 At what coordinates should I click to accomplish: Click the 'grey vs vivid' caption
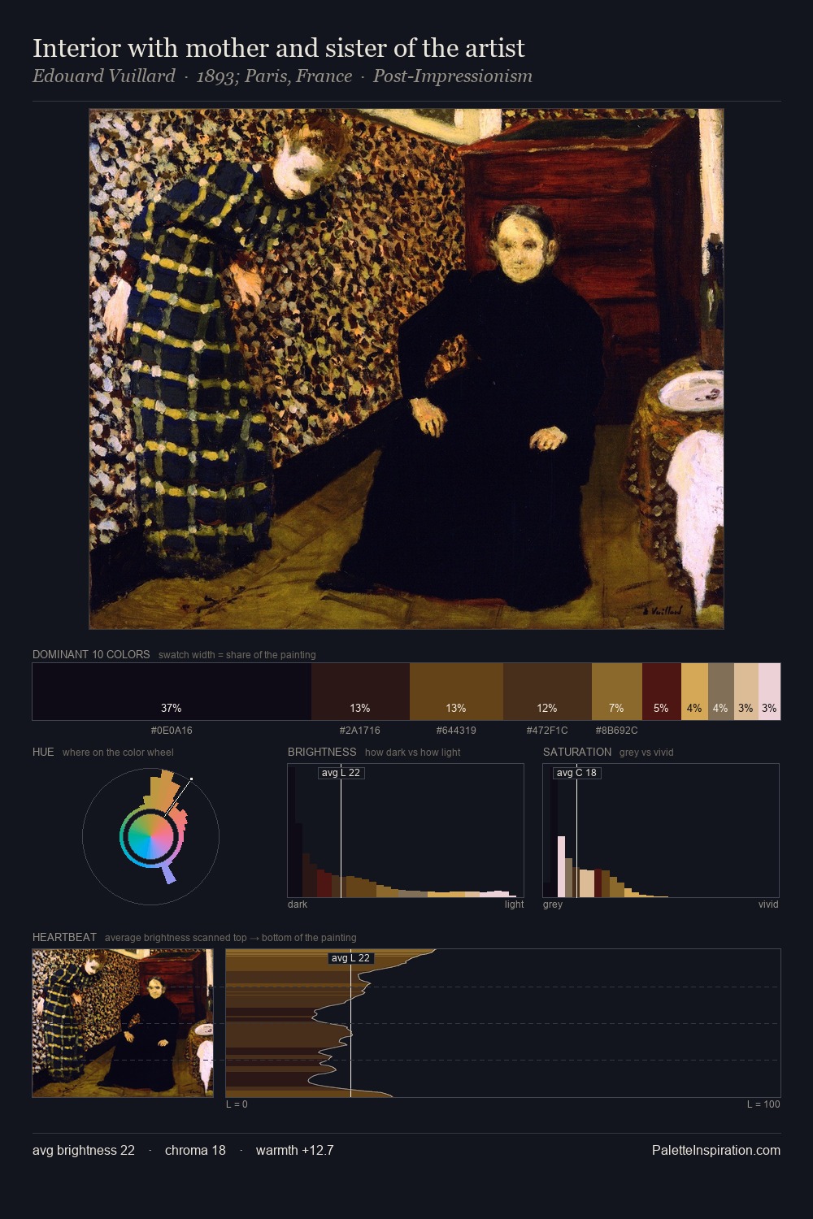(x=646, y=753)
